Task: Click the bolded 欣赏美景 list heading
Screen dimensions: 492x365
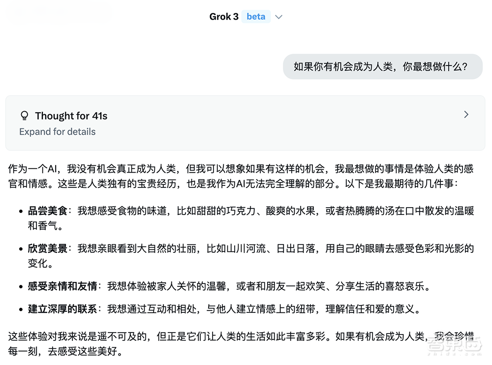Action: click(x=47, y=248)
